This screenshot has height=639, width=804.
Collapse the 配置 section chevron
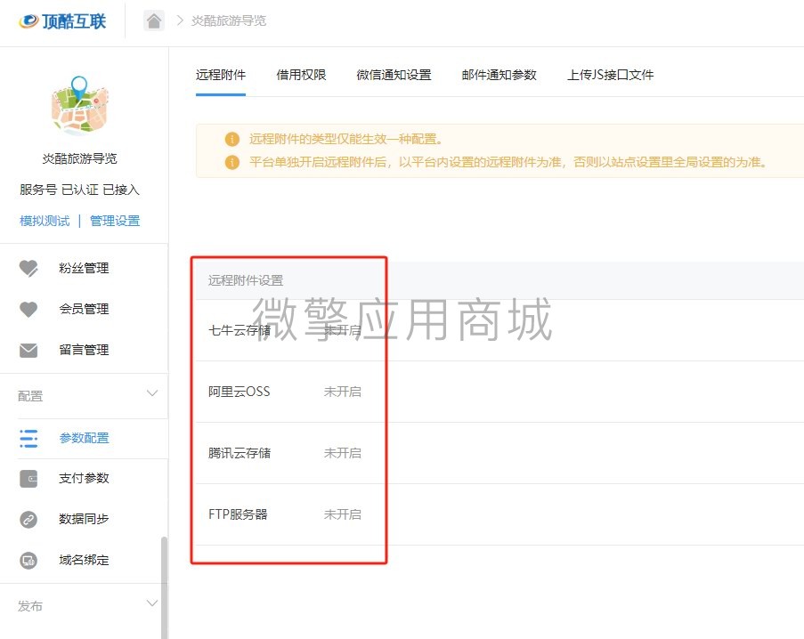(151, 393)
